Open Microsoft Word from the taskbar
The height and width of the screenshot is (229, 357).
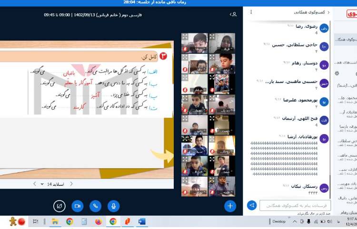point(141,221)
